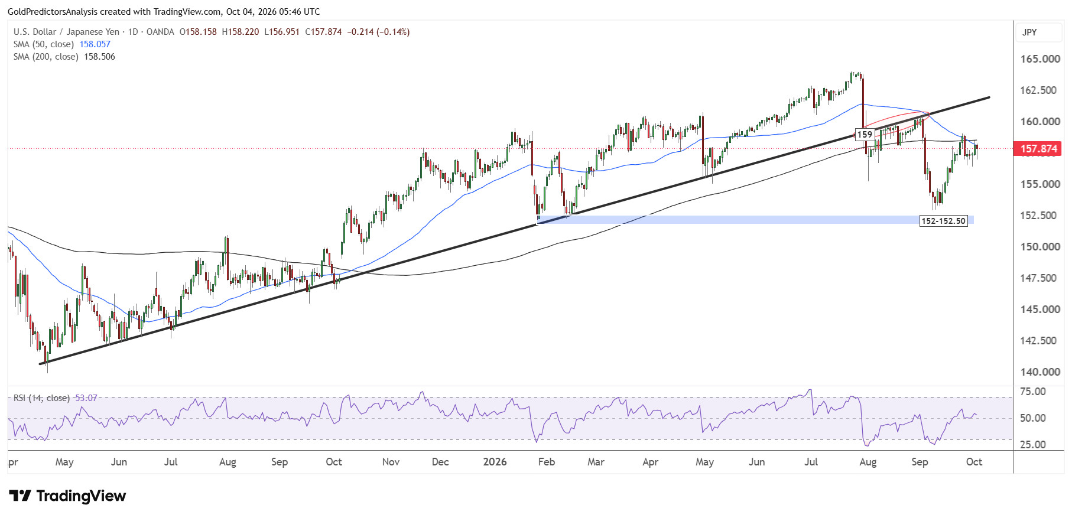Image resolution: width=1072 pixels, height=518 pixels.
Task: Click the 155.000 price axis label
Action: coord(1040,184)
